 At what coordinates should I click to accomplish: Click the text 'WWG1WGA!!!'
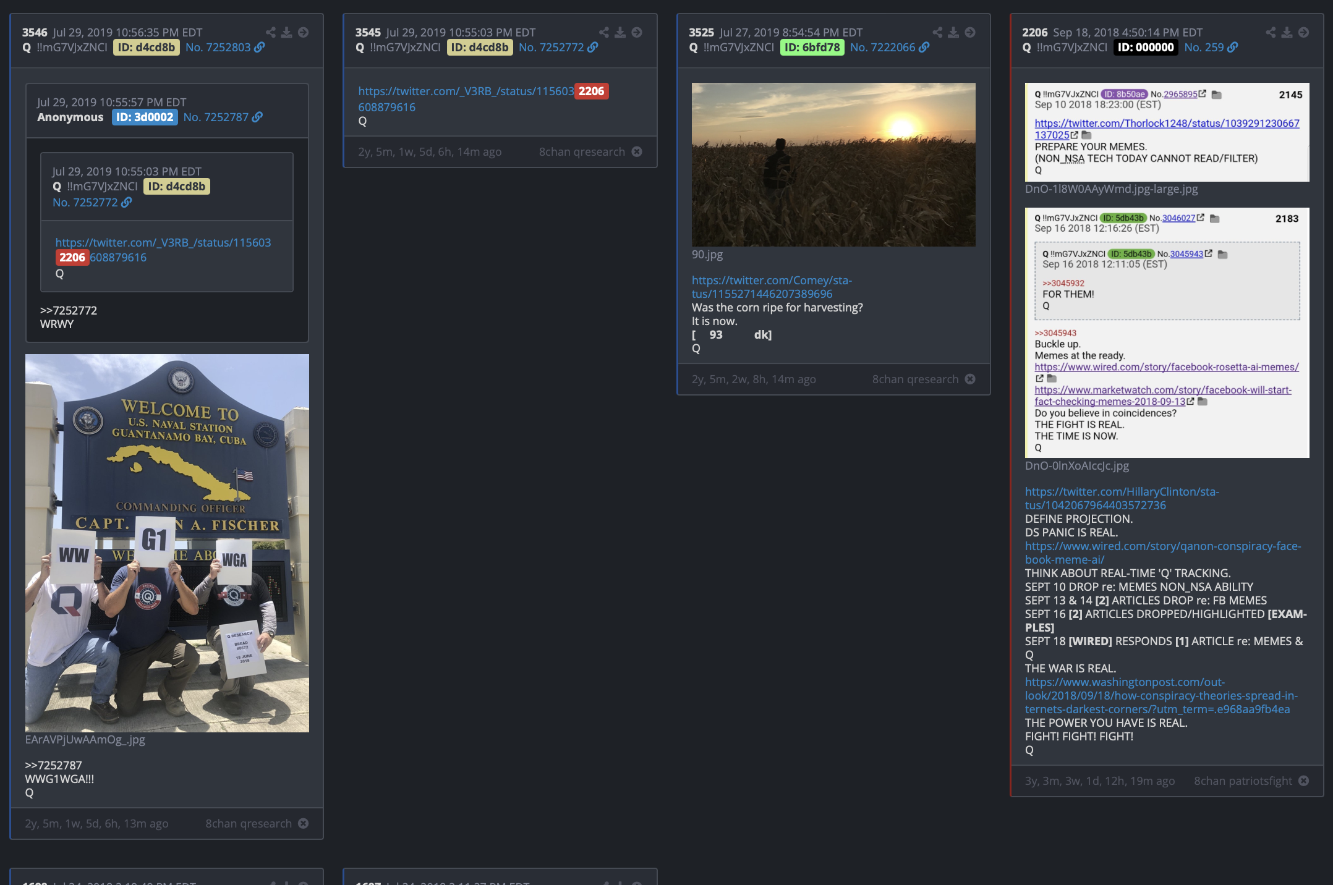pyautogui.click(x=59, y=779)
